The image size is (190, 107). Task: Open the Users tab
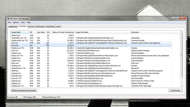click(x=58, y=26)
